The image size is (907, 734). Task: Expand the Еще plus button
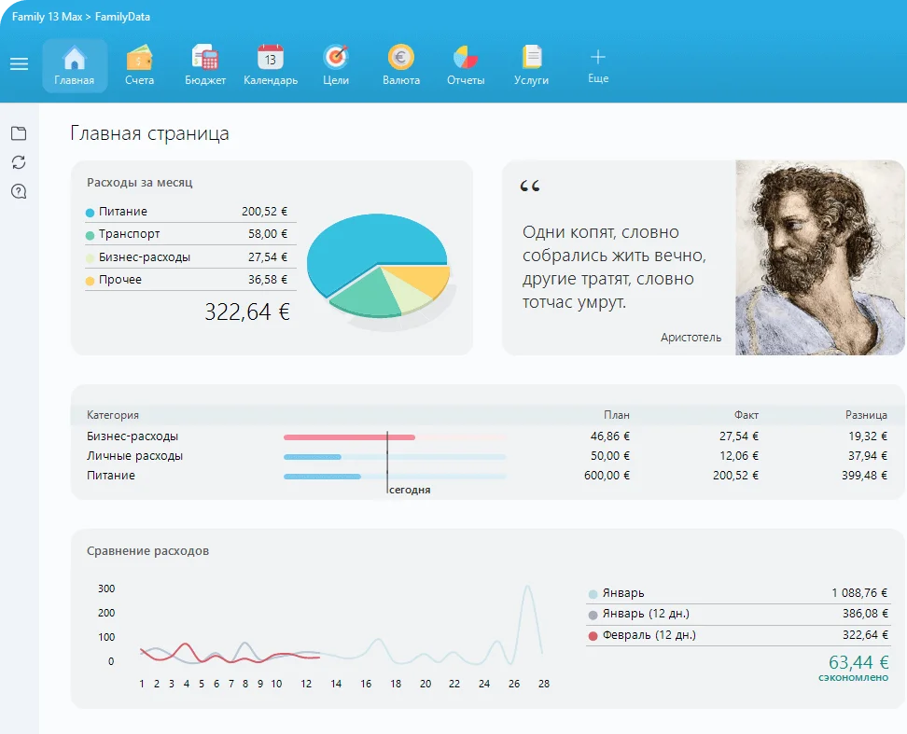tap(598, 58)
